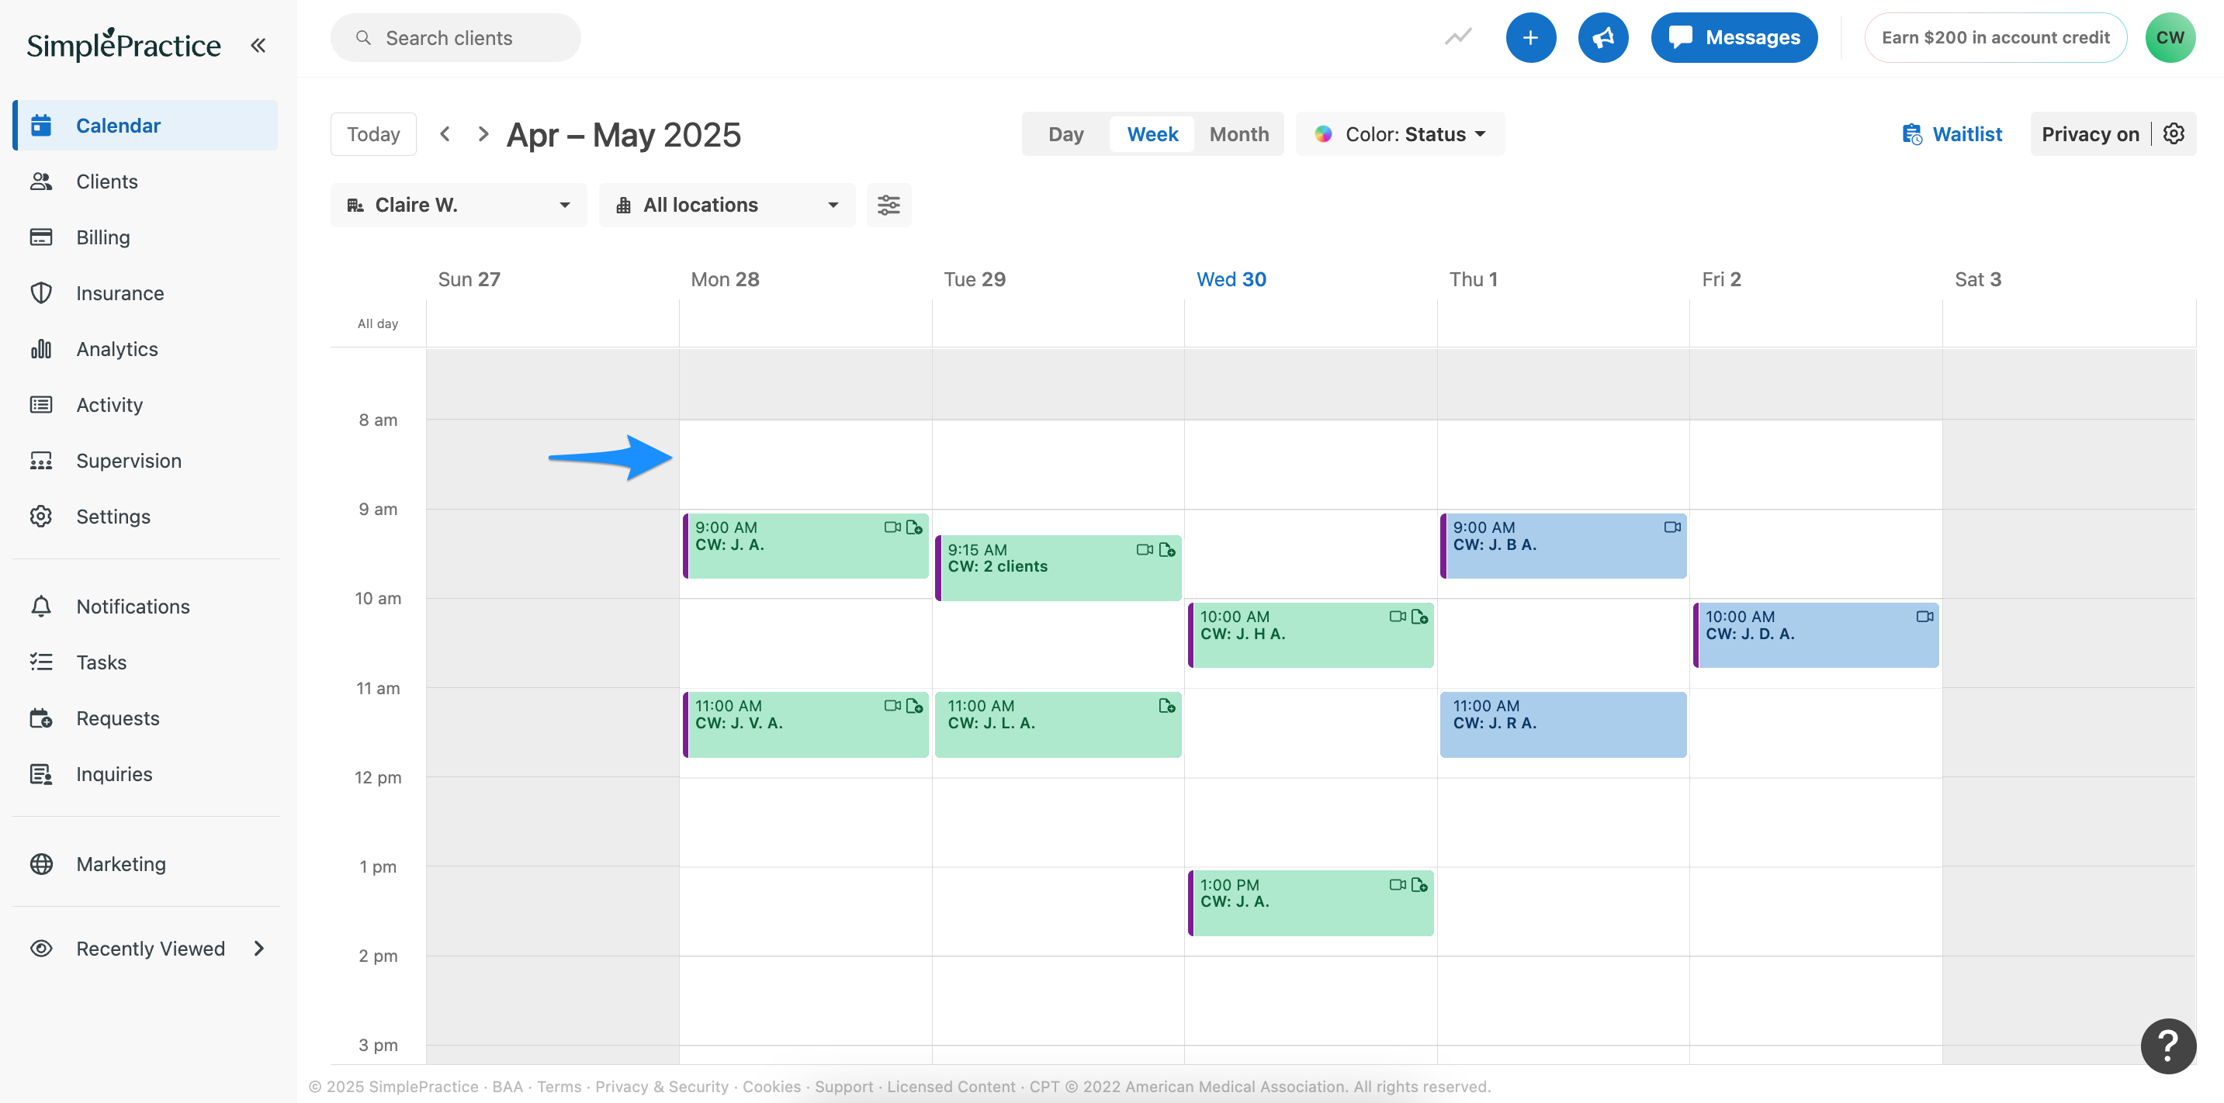Image resolution: width=2224 pixels, height=1103 pixels.
Task: Open Calendar in sidebar
Action: [145, 125]
